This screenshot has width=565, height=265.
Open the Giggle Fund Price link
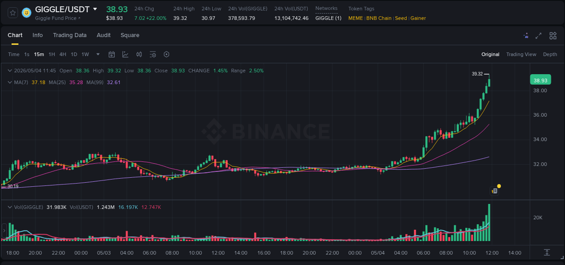[57, 18]
